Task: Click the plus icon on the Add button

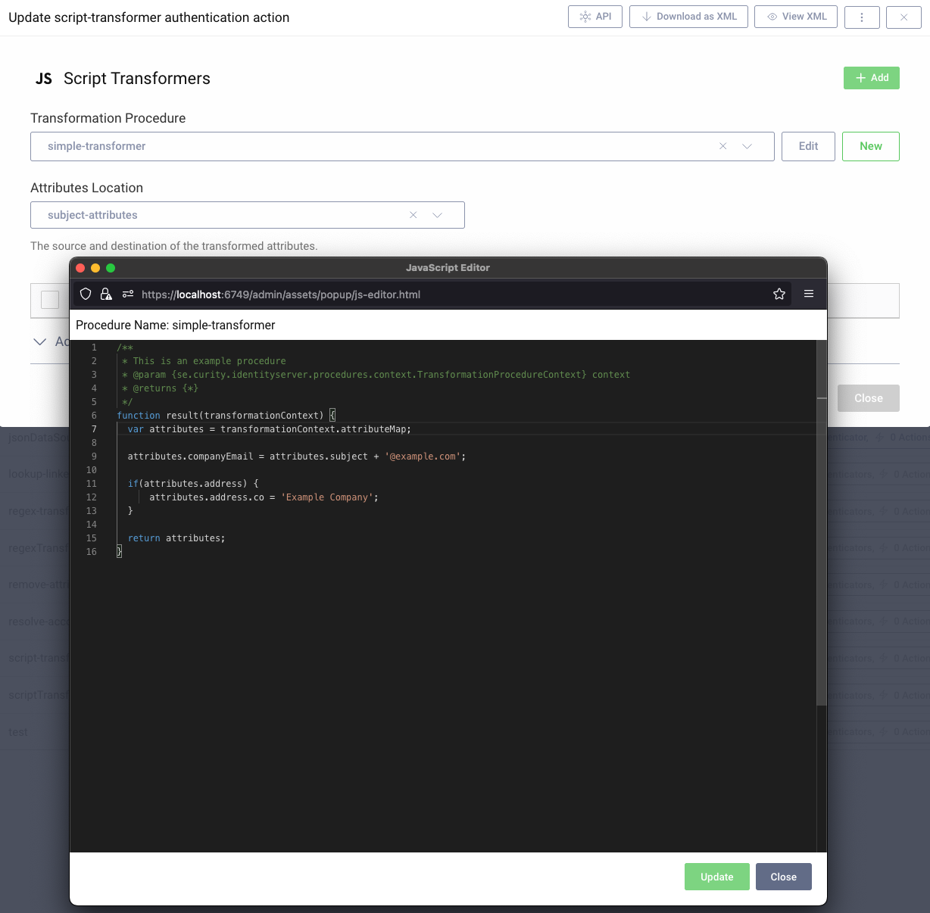Action: 860,77
